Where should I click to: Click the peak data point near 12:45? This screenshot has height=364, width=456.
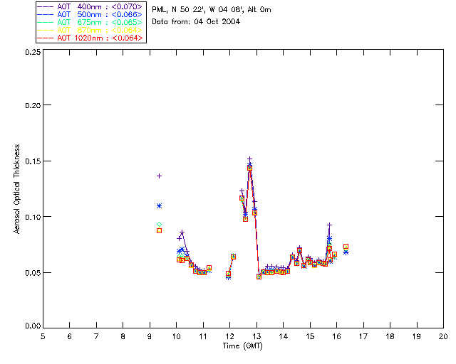click(249, 159)
